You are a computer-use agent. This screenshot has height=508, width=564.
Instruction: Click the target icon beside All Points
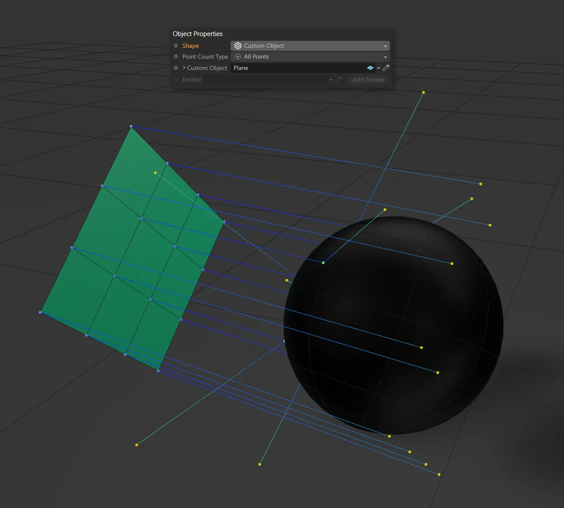point(238,56)
